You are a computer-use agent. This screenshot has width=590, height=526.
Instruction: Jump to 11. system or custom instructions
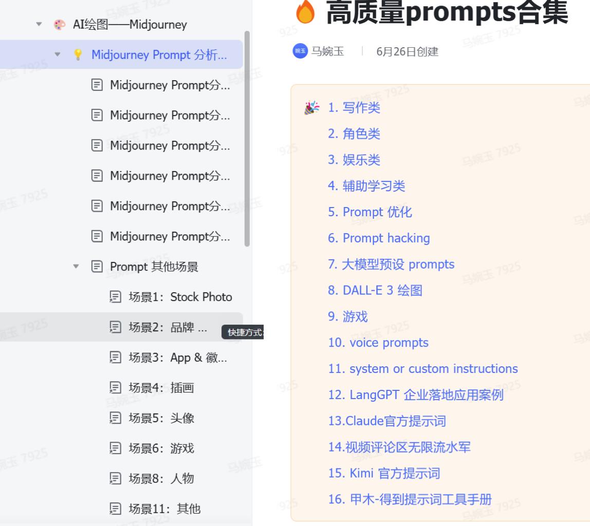tap(423, 368)
